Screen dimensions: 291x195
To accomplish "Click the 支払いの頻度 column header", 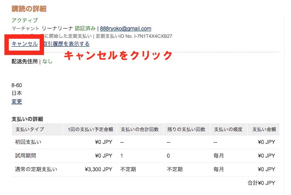I will click(228, 129).
